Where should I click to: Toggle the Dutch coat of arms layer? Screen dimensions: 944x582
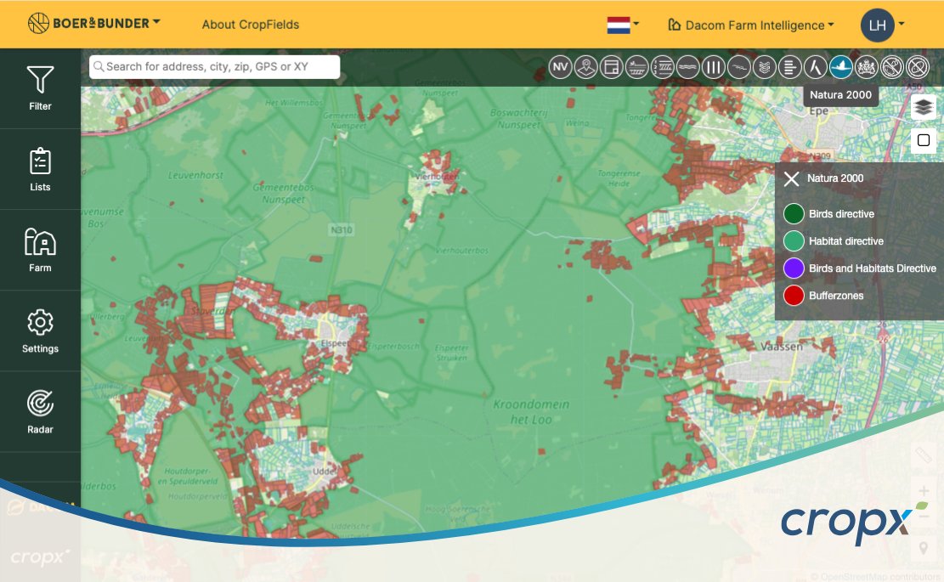(x=867, y=67)
